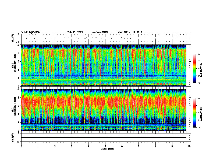This screenshot has height=164, width=213.
Task: Click the "ch.1(V)" waveform axis label
Action: tap(13, 38)
